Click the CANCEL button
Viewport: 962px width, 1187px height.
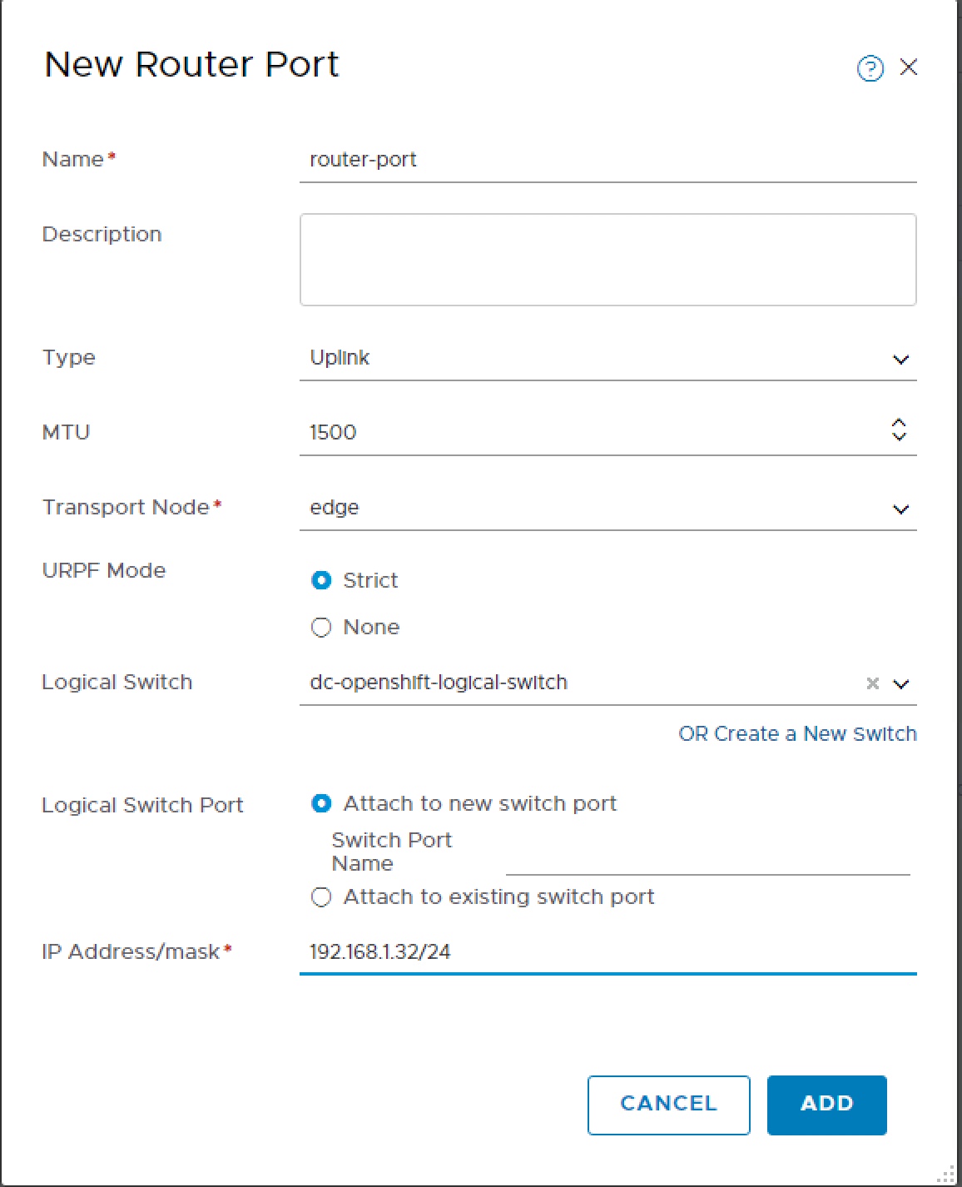point(667,1104)
